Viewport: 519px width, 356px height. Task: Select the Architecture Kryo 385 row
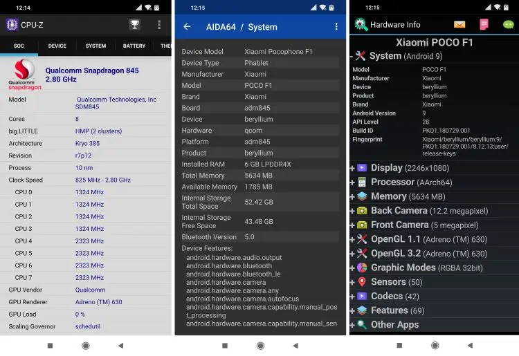pos(86,144)
